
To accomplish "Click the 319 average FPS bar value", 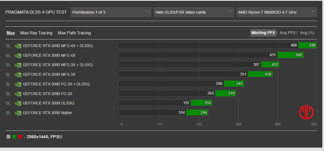I will click(231, 93).
